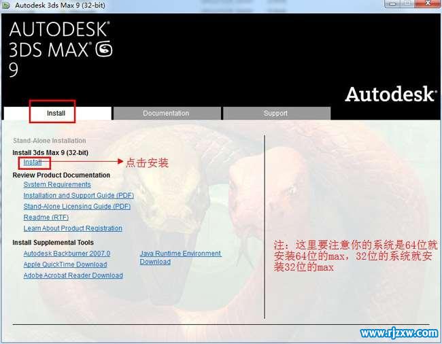The width and height of the screenshot is (442, 344).
Task: Open the System Requirements link
Action: click(x=57, y=184)
